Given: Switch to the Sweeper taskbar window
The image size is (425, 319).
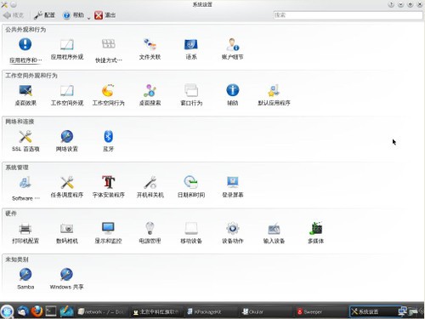Looking at the screenshot, I should point(320,311).
